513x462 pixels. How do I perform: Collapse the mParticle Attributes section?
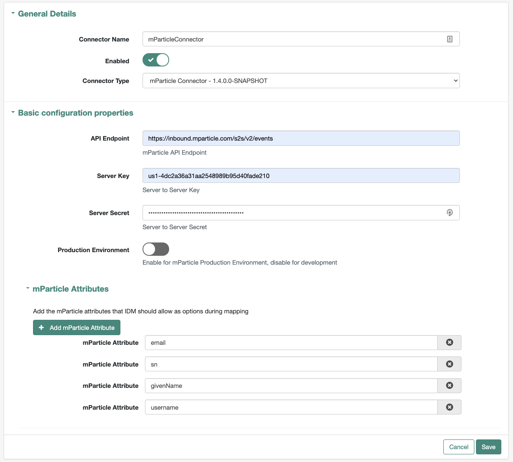(x=67, y=289)
